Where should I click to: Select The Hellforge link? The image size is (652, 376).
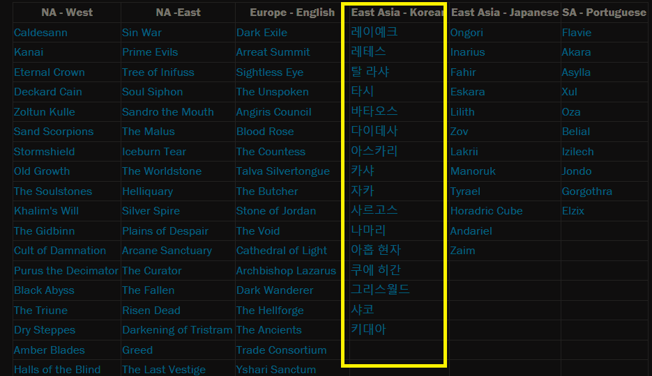[x=270, y=311]
